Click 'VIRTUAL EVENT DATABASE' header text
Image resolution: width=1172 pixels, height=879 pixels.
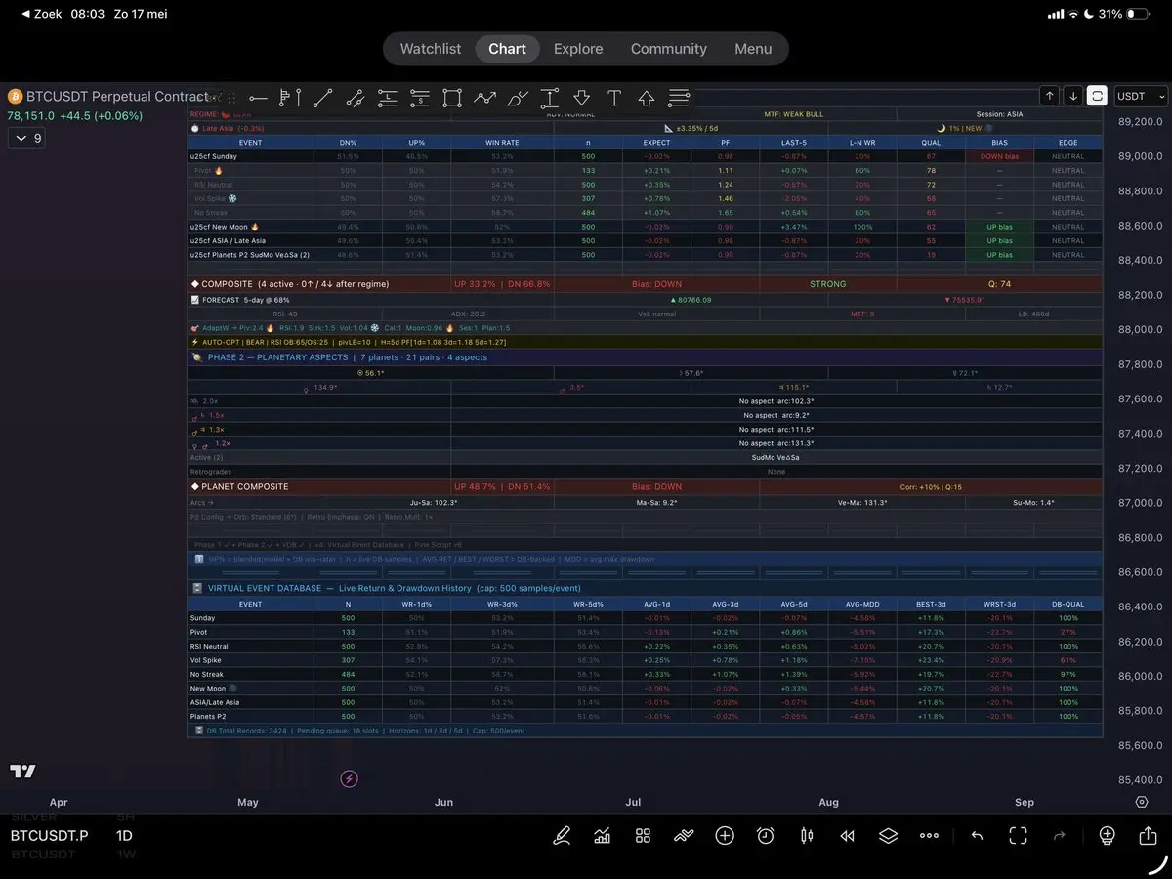[x=263, y=588]
